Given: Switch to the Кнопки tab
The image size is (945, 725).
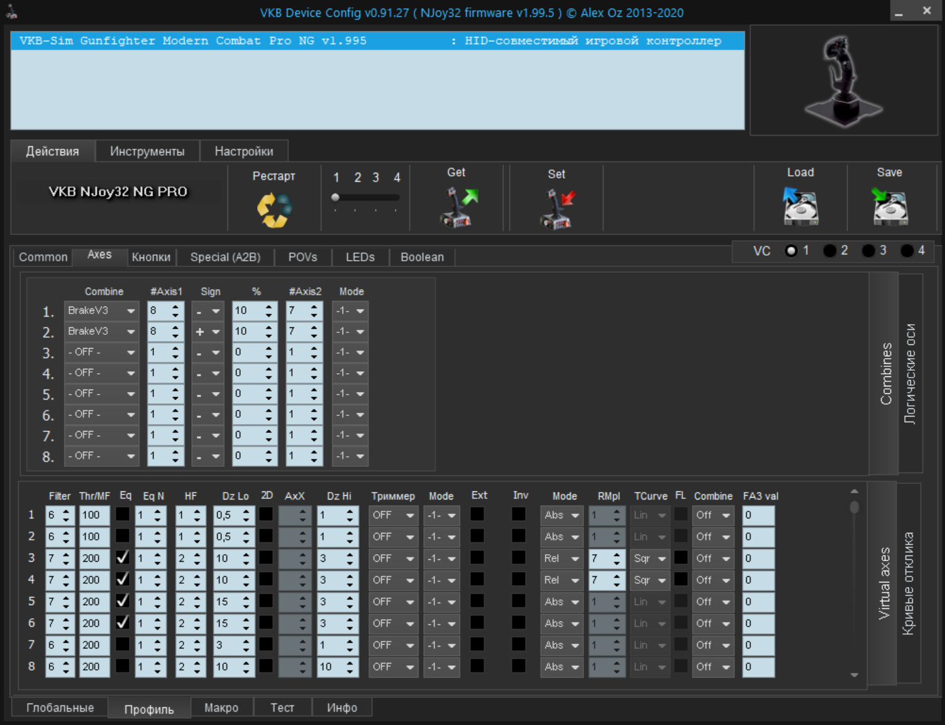Looking at the screenshot, I should 151,257.
